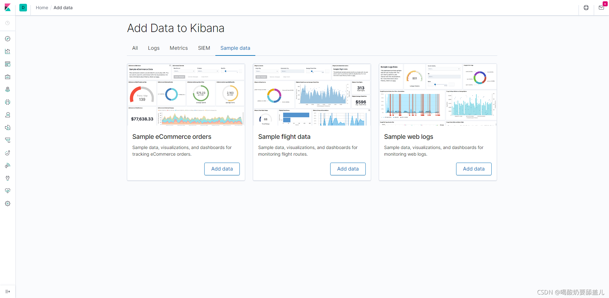This screenshot has width=609, height=298.
Task: Add data for Sample eCommerce orders
Action: click(222, 169)
